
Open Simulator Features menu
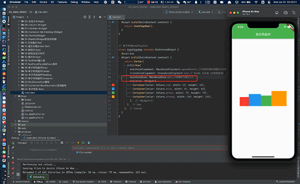[x=62, y=2]
